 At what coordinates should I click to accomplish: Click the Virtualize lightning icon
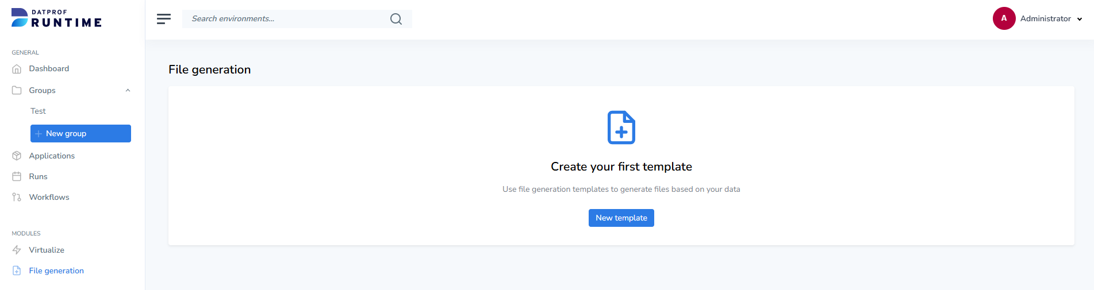pyautogui.click(x=17, y=250)
